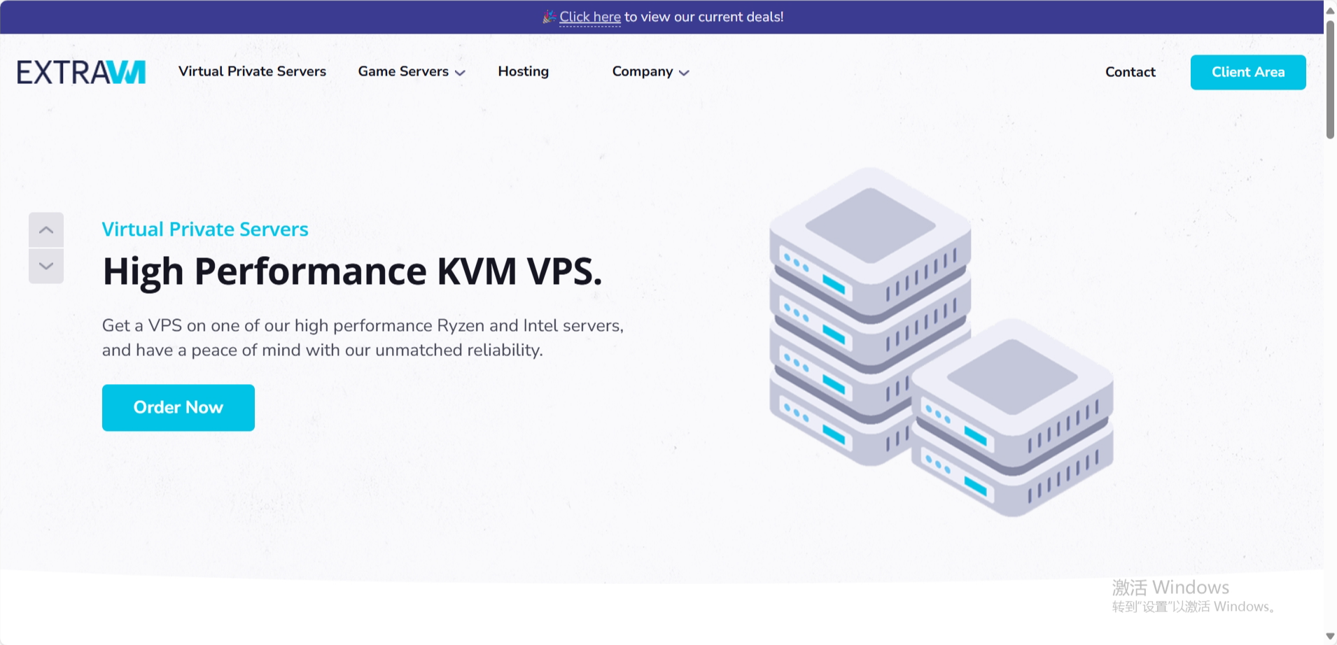The width and height of the screenshot is (1337, 645).
Task: Click the down arrow slide control
Action: (x=46, y=267)
